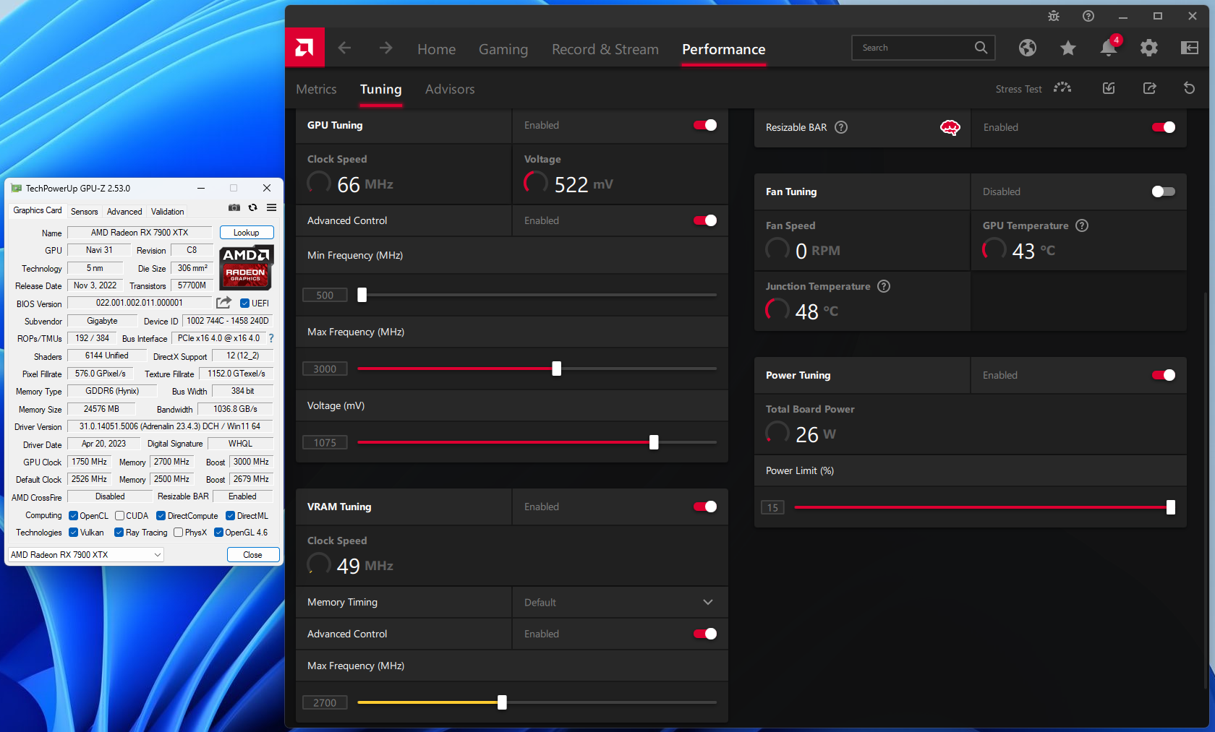Click the GPU Voltage slider handle
The image size is (1215, 732).
[654, 442]
